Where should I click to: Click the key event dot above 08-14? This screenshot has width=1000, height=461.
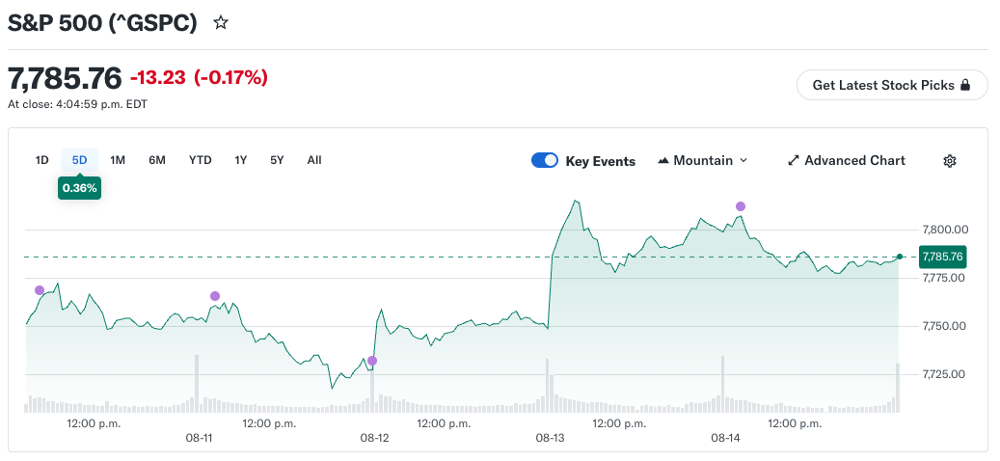[x=741, y=206]
